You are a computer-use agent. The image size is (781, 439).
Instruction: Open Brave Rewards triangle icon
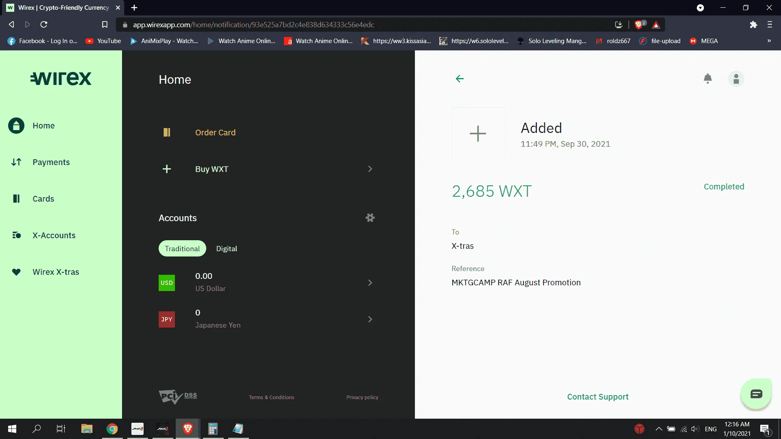tap(656, 25)
